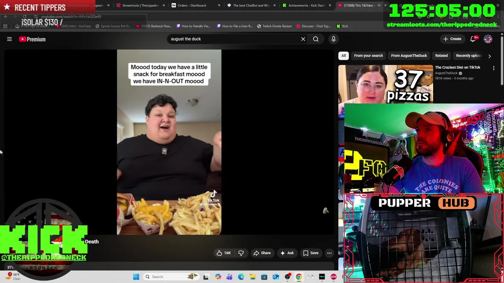Open the game controller app on the taskbar
The height and width of the screenshot is (283, 504).
coord(310,277)
